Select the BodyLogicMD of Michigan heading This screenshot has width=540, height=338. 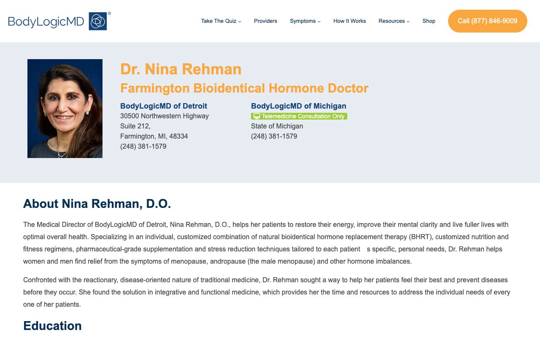(299, 106)
